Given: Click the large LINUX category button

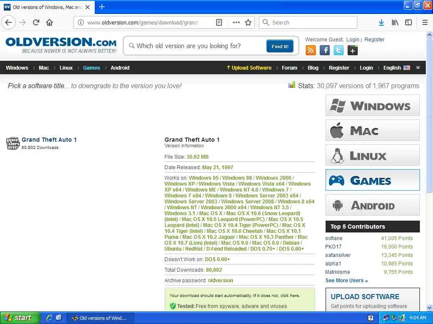Looking at the screenshot, I should coord(373,155).
